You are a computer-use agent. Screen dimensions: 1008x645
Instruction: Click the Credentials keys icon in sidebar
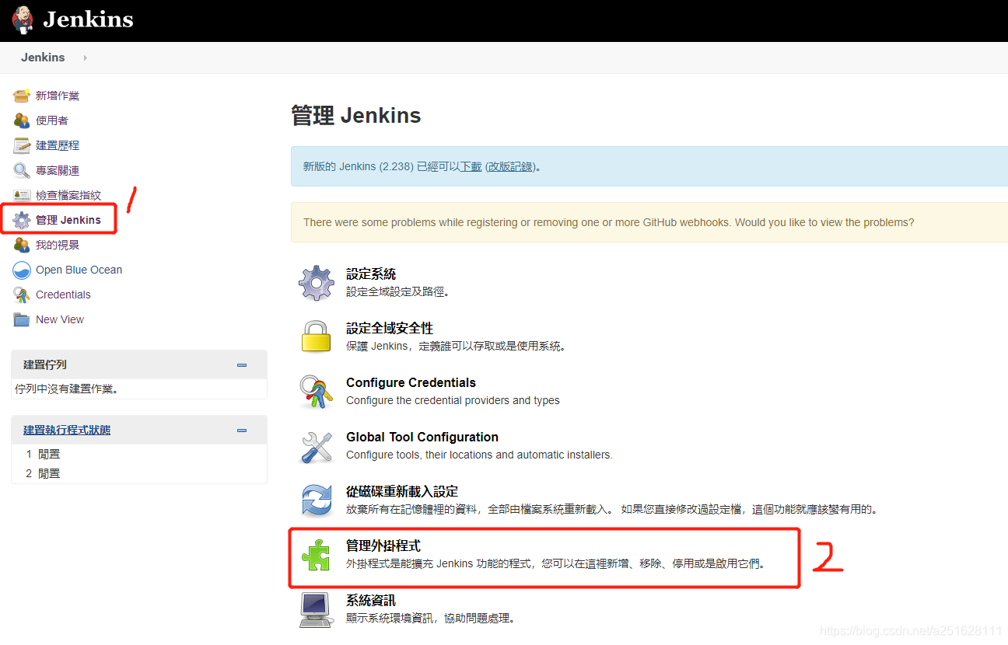tap(22, 295)
